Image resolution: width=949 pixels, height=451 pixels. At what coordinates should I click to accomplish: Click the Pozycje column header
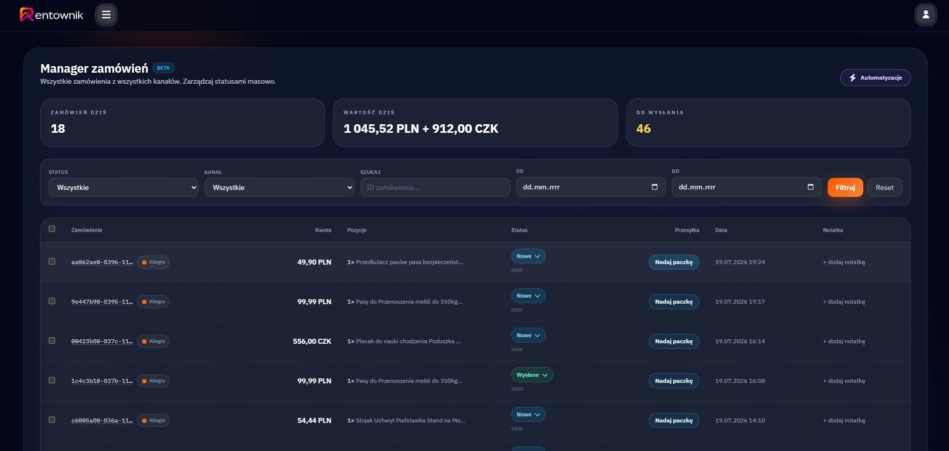[357, 230]
